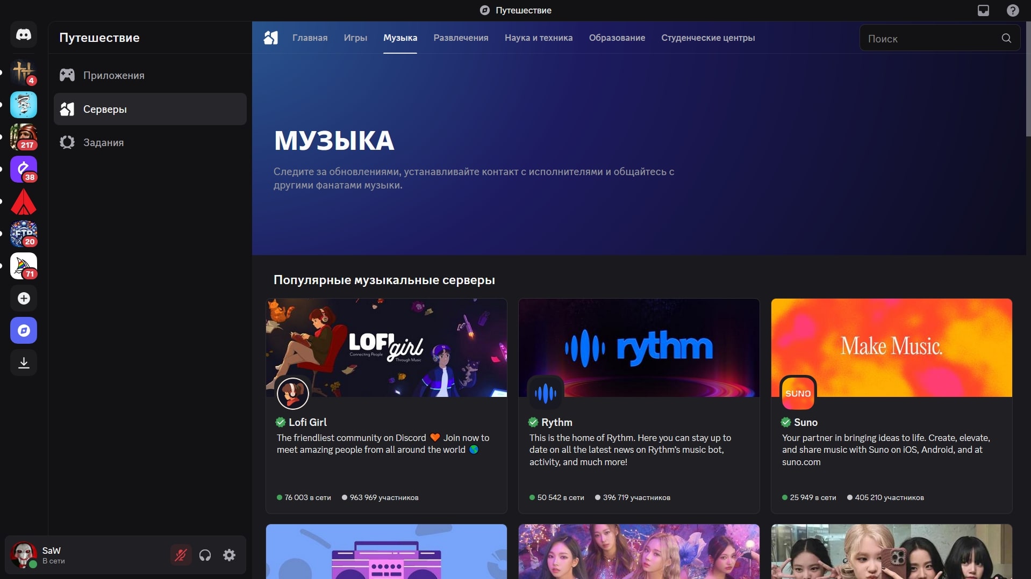Switch to the Игры tab
Viewport: 1031px width, 579px height.
355,38
